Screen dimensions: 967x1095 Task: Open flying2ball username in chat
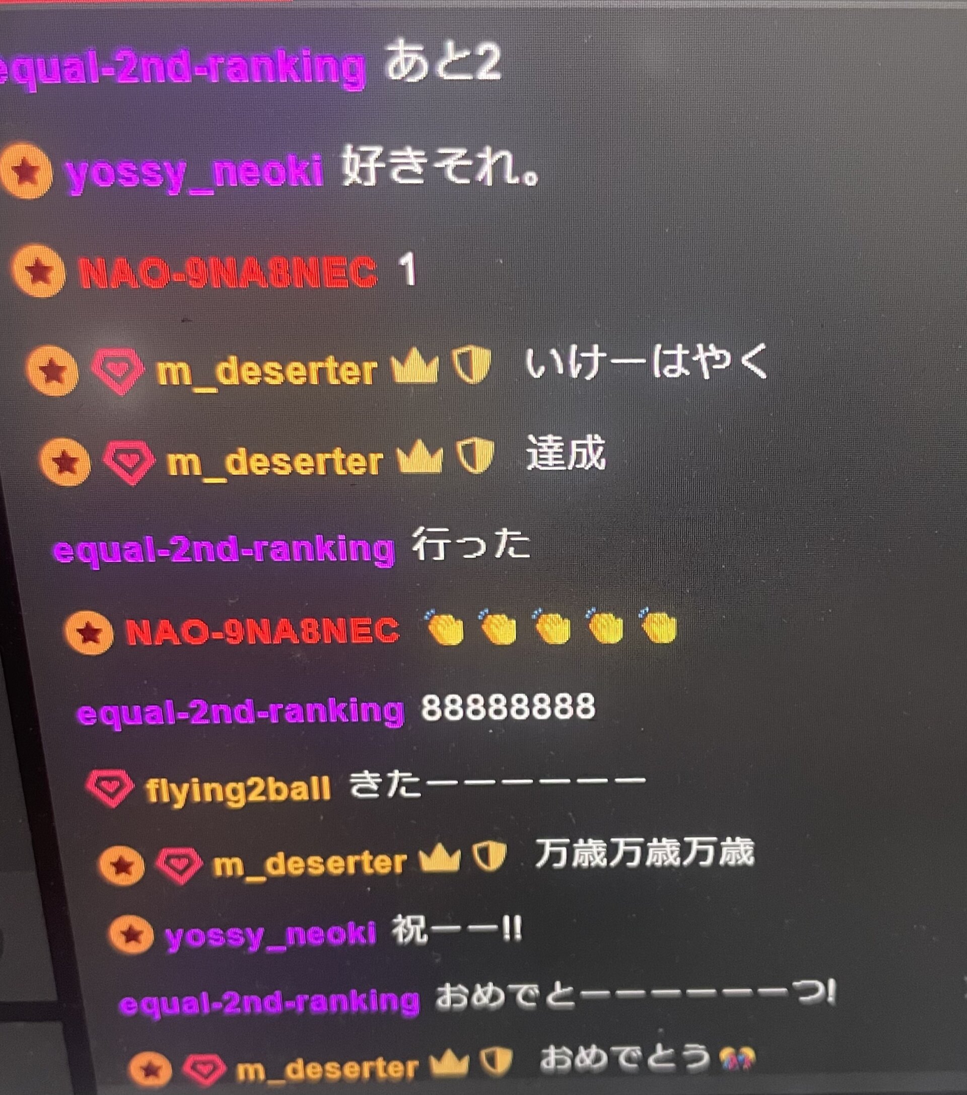238,791
